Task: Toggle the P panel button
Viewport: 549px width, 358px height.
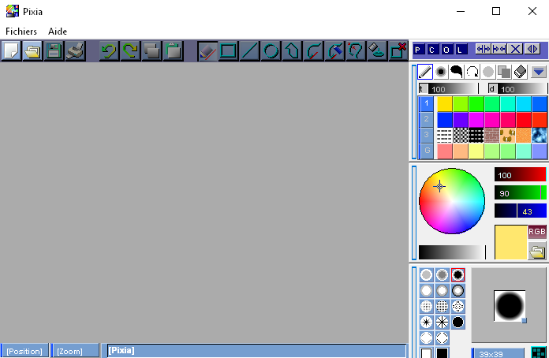Action: [419, 49]
